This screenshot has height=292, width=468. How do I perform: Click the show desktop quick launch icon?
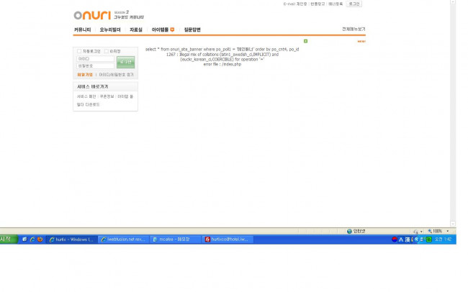[24, 239]
